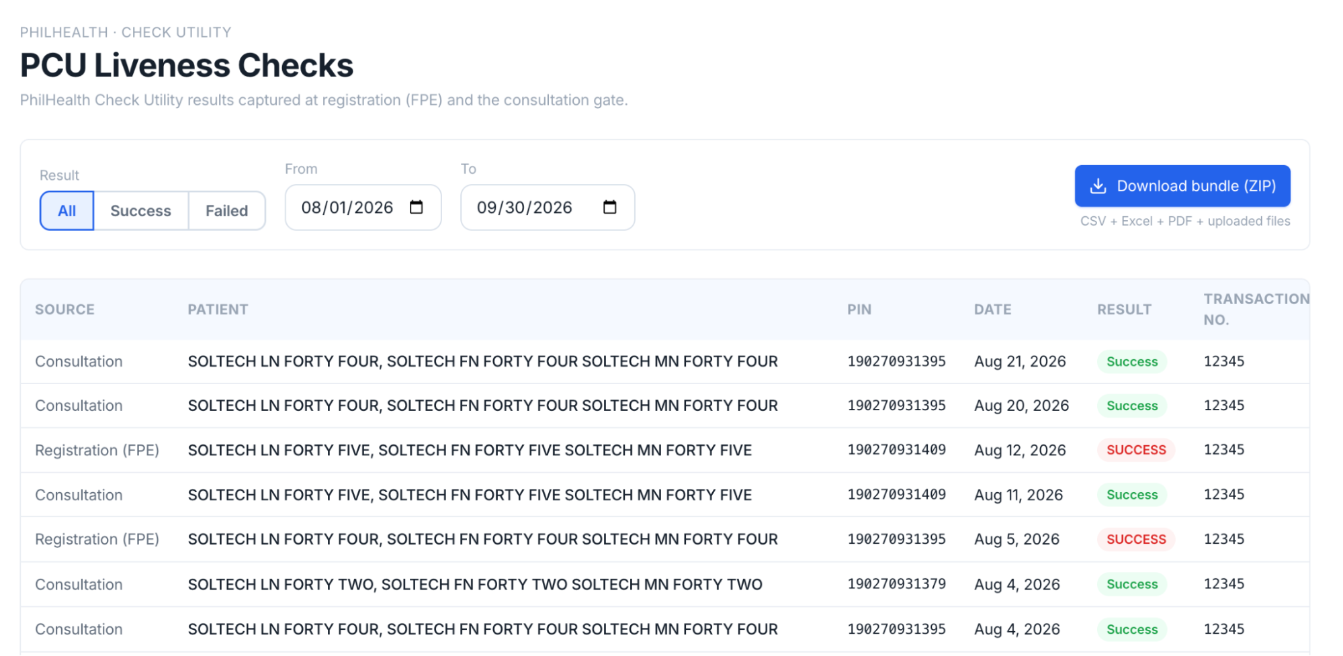1343x656 pixels.
Task: Click PIN 190270931379
Action: [x=896, y=584]
